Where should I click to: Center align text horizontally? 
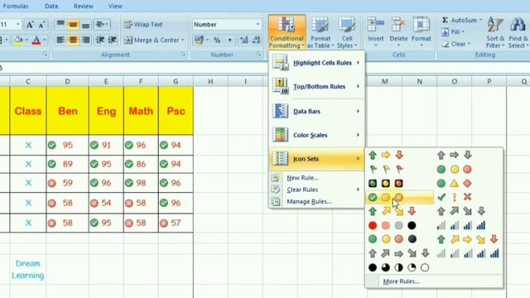(73, 41)
